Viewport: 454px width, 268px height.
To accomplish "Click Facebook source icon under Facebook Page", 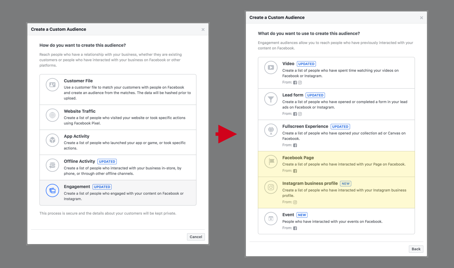I will (x=295, y=171).
